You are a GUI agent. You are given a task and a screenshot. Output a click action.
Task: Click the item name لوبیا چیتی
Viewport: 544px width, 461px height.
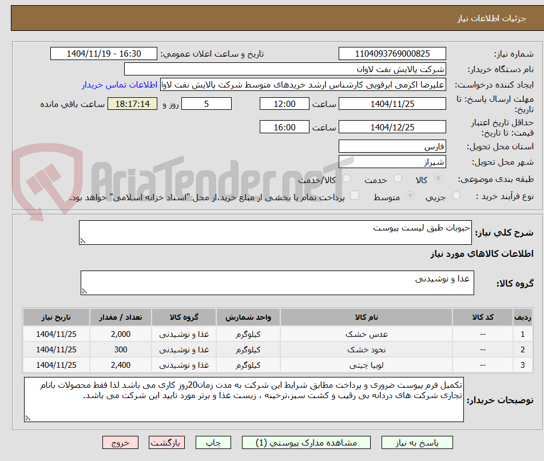click(366, 365)
